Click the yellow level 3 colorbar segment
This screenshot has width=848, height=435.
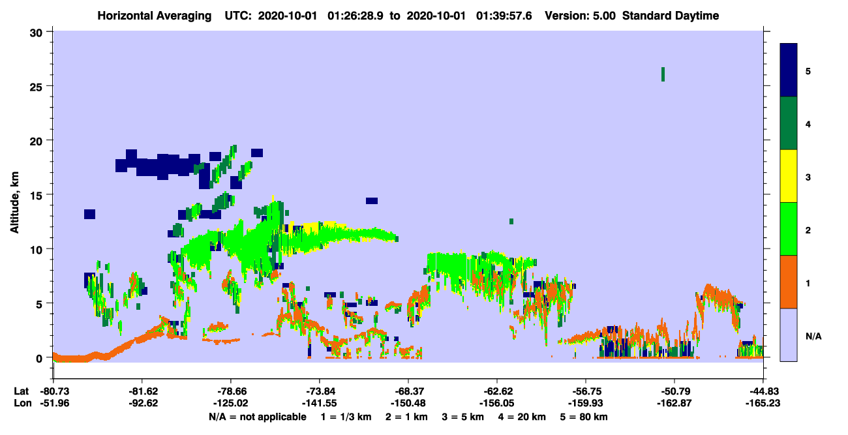coord(789,176)
